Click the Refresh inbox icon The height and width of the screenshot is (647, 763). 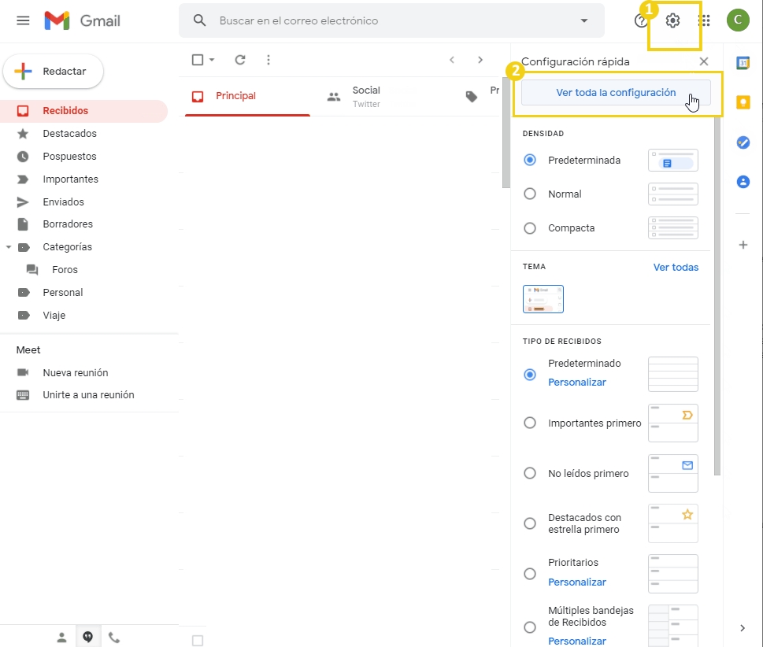240,60
